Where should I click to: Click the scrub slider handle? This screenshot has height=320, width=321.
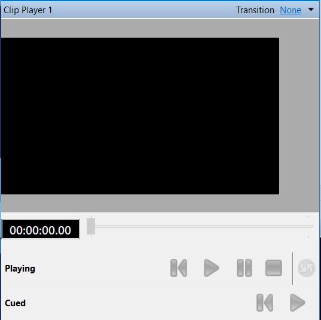coord(91,226)
